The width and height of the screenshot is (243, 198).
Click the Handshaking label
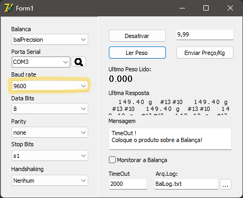pos(27,169)
